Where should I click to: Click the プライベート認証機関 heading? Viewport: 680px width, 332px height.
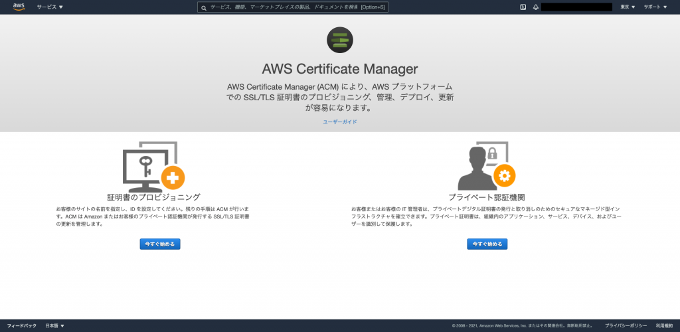click(x=487, y=197)
